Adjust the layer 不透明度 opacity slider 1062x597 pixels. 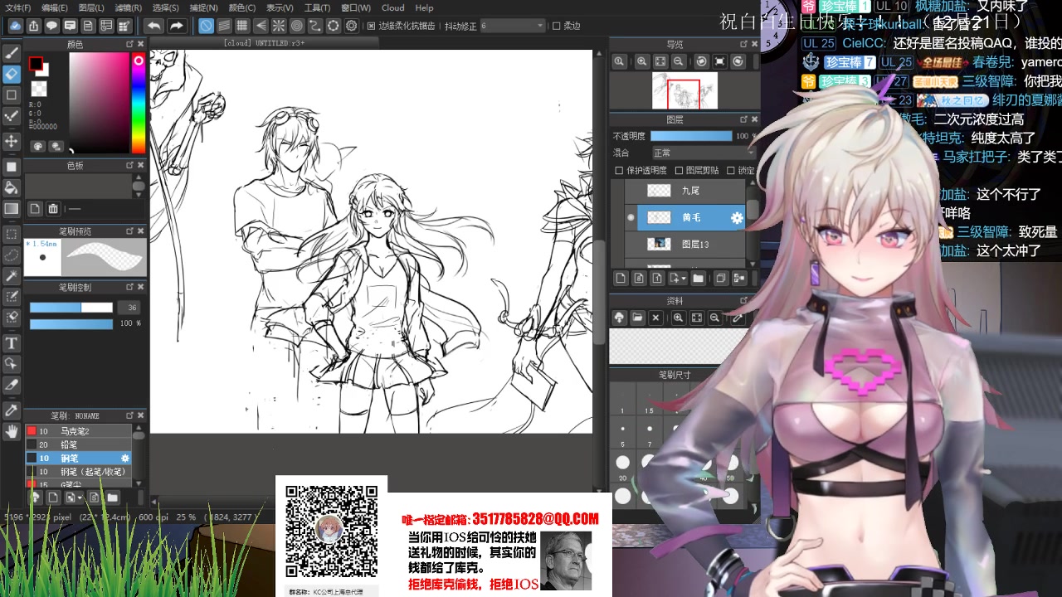click(x=690, y=136)
